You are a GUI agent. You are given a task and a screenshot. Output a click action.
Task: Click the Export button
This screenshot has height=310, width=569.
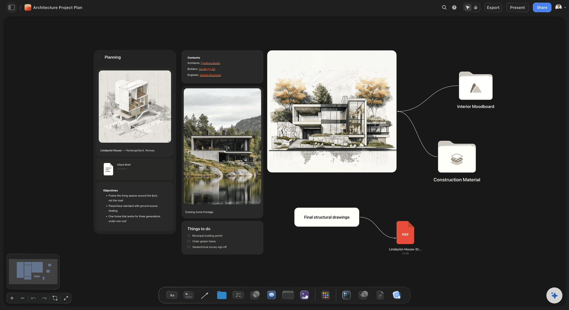(493, 7)
